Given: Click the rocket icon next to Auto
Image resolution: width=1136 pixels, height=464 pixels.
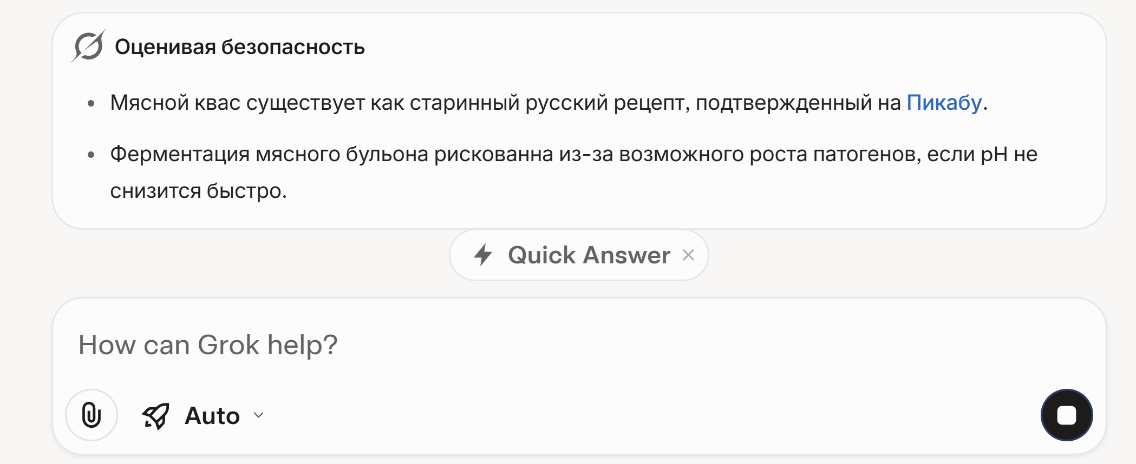Looking at the screenshot, I should pyautogui.click(x=156, y=416).
